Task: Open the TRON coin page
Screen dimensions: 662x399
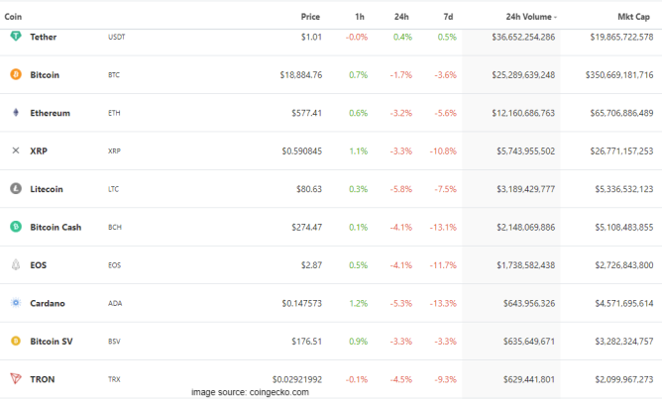Action: click(x=43, y=379)
